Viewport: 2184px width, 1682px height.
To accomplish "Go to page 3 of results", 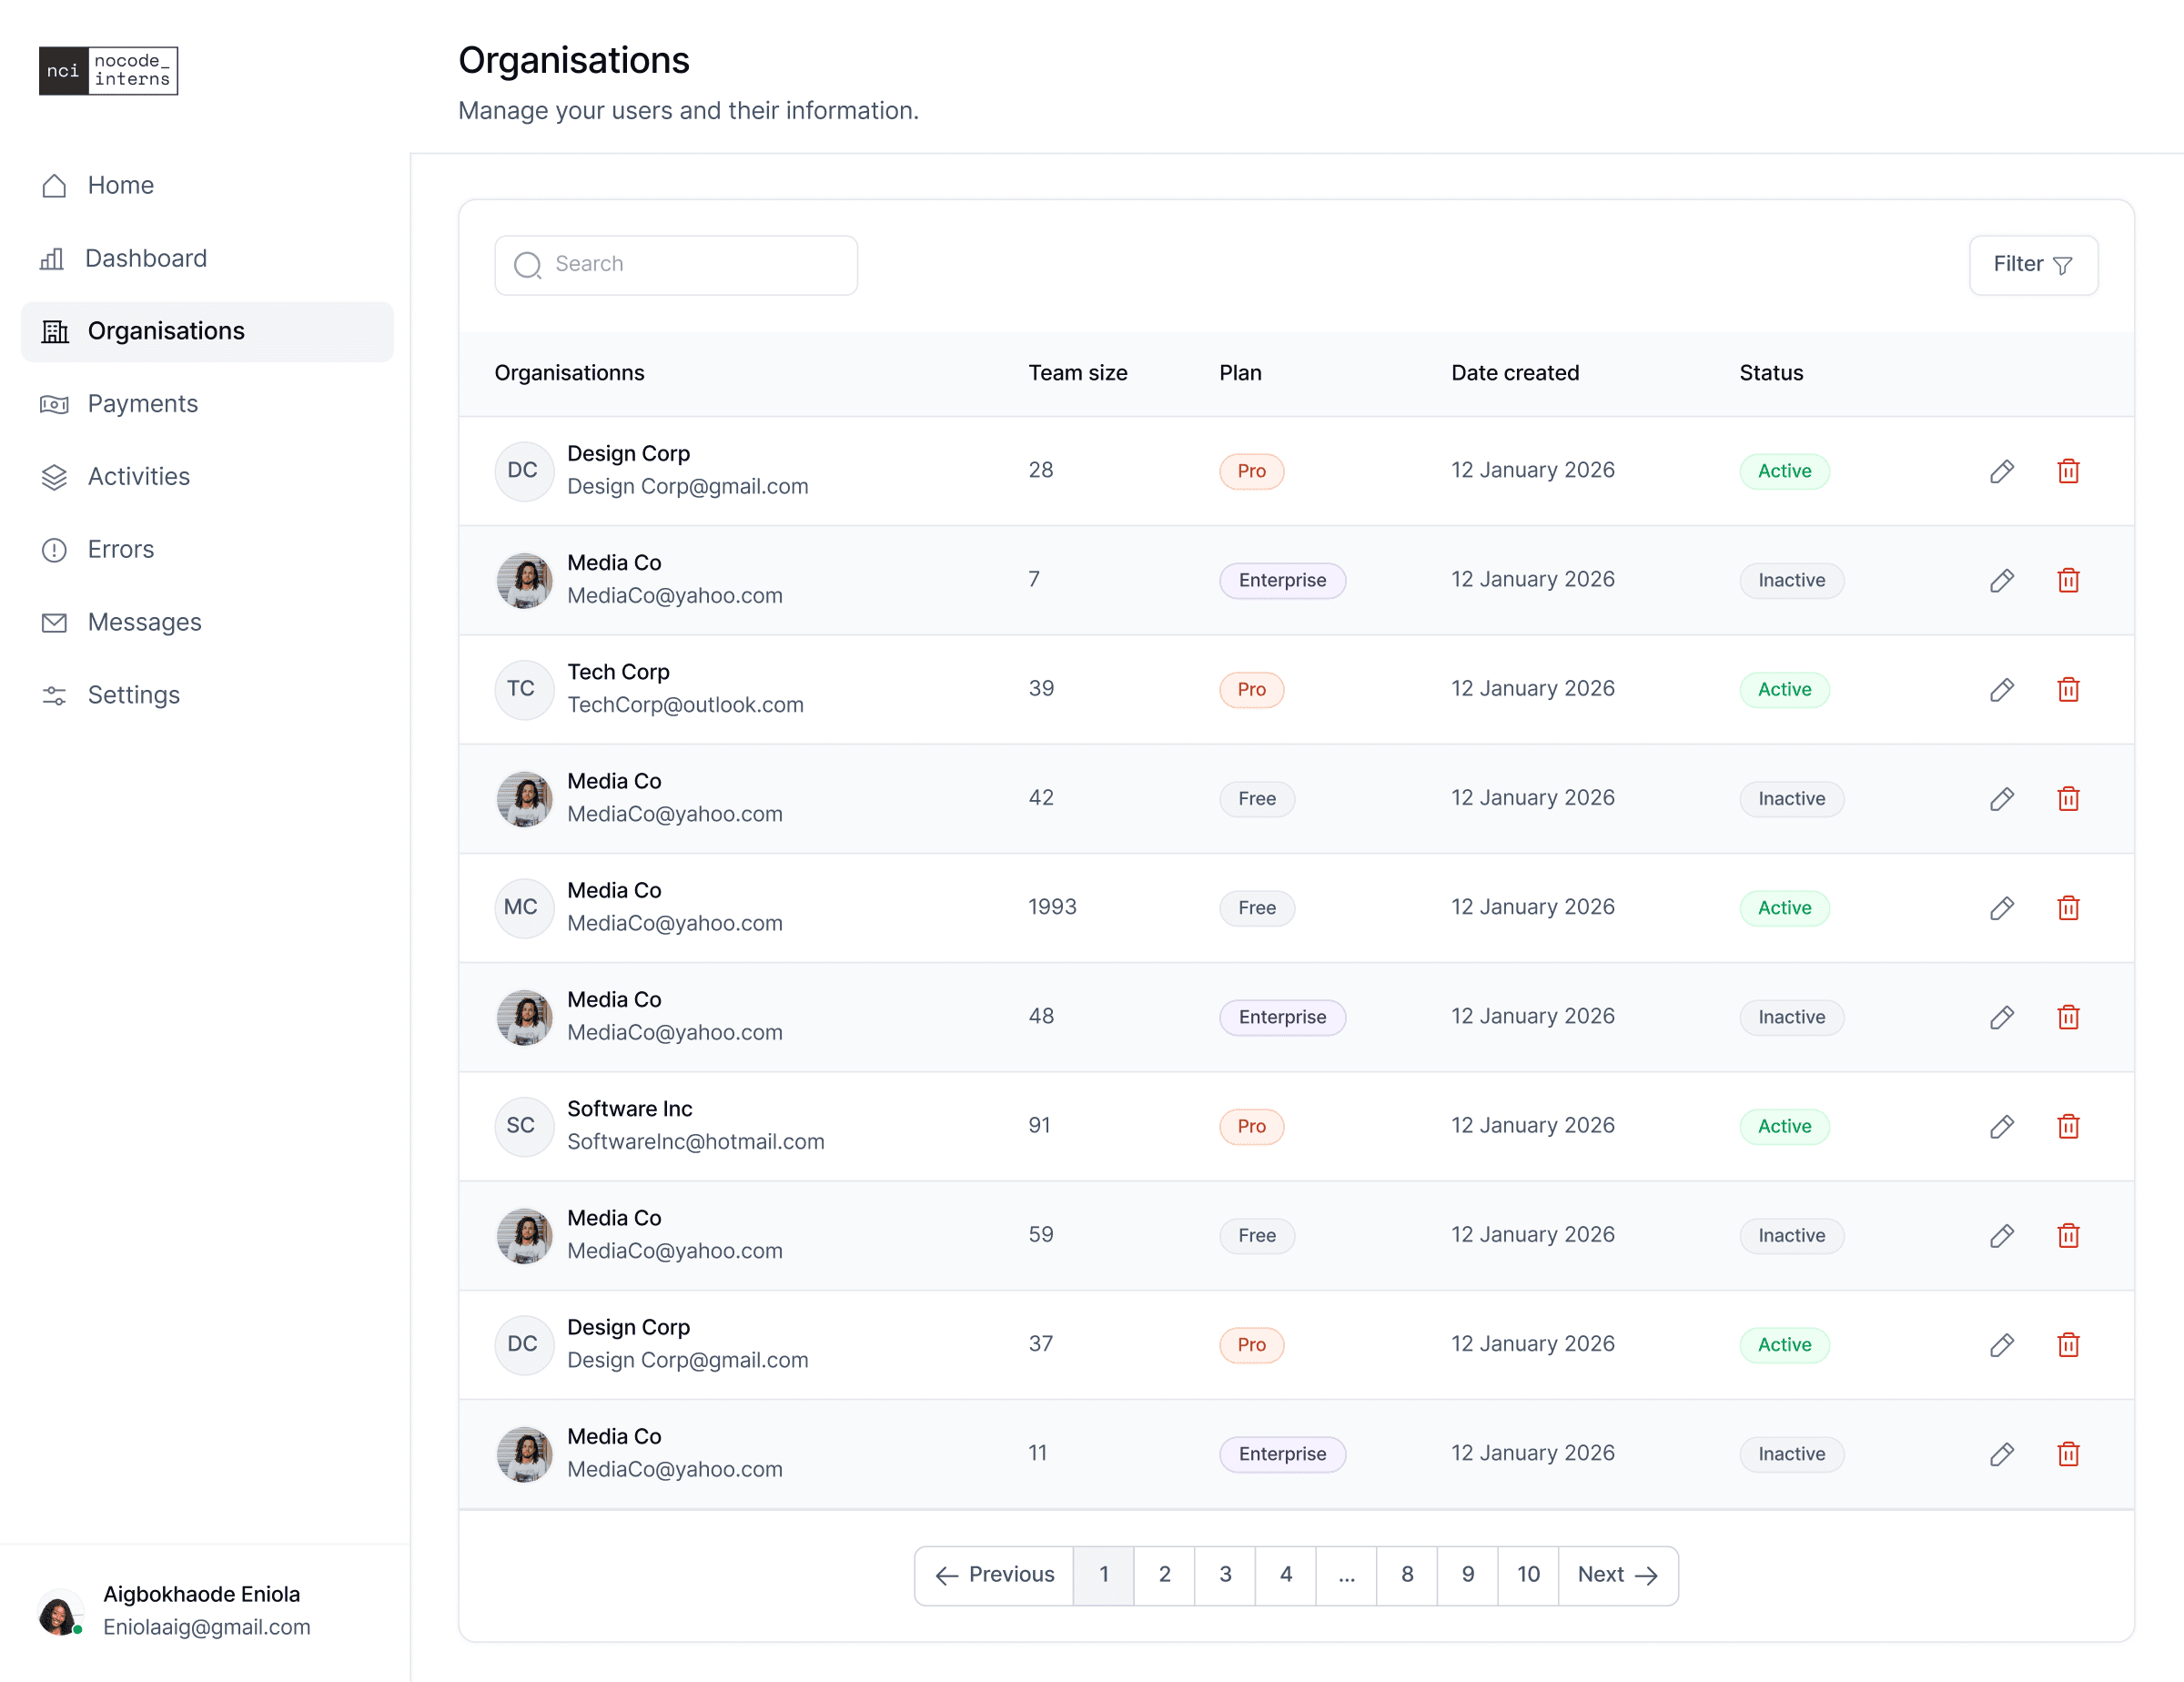I will pos(1225,1575).
